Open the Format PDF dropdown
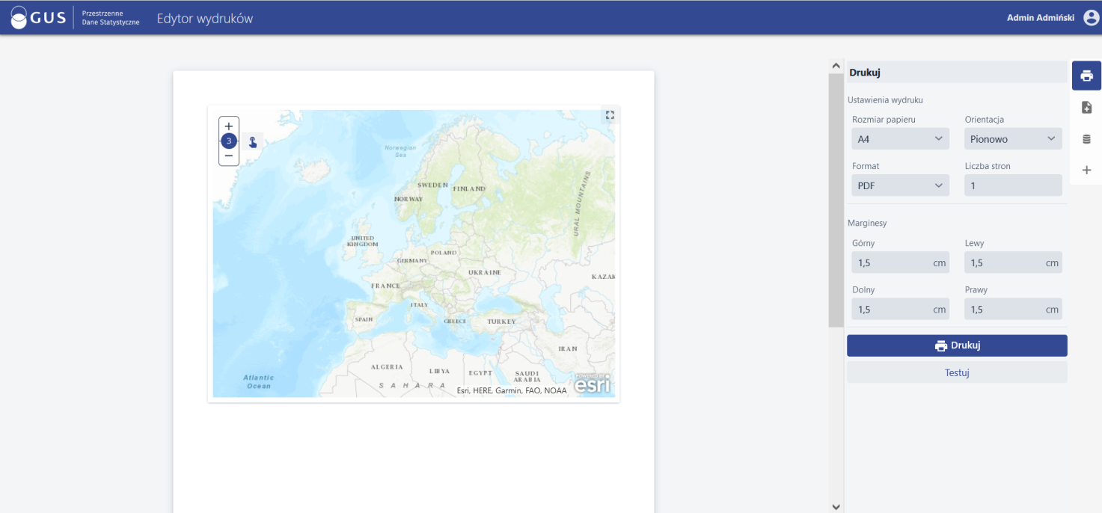The height and width of the screenshot is (513, 1102). click(900, 185)
